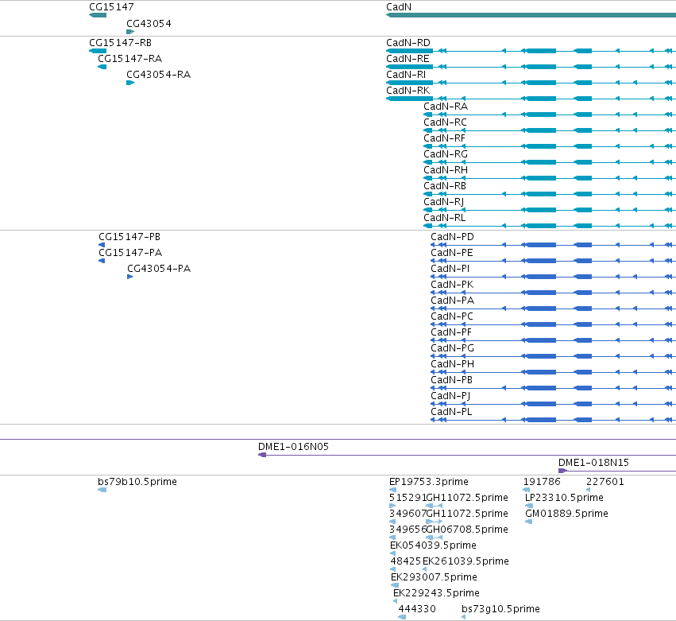Image resolution: width=676 pixels, height=621 pixels.
Task: Click the CadN-RA transcript label
Action: point(446,107)
